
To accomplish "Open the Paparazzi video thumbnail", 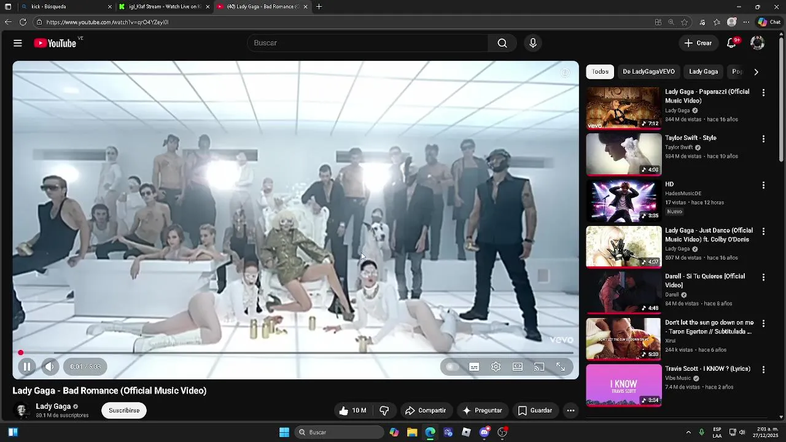I will [x=623, y=108].
